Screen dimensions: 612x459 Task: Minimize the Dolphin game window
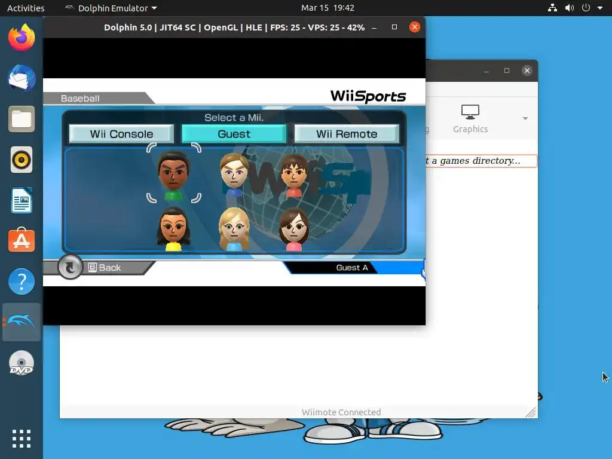[x=374, y=27]
